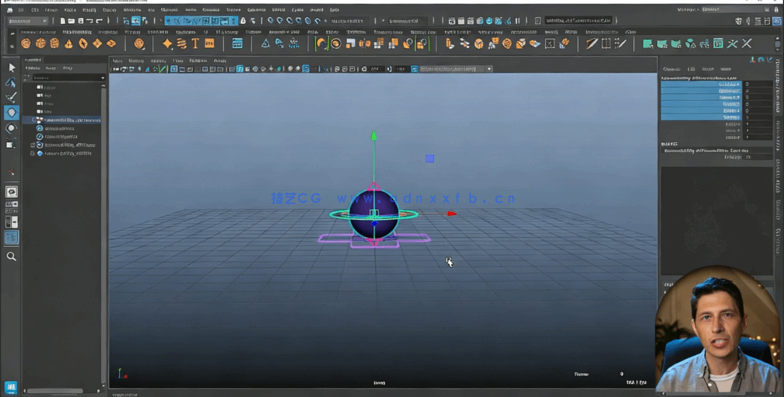
Task: Toggle the viewport grid display icon
Action: pyautogui.click(x=240, y=69)
